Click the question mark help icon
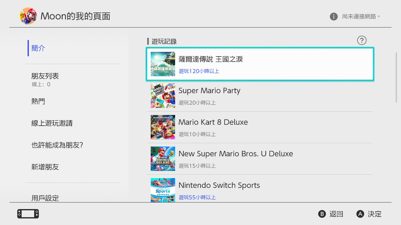 point(362,40)
